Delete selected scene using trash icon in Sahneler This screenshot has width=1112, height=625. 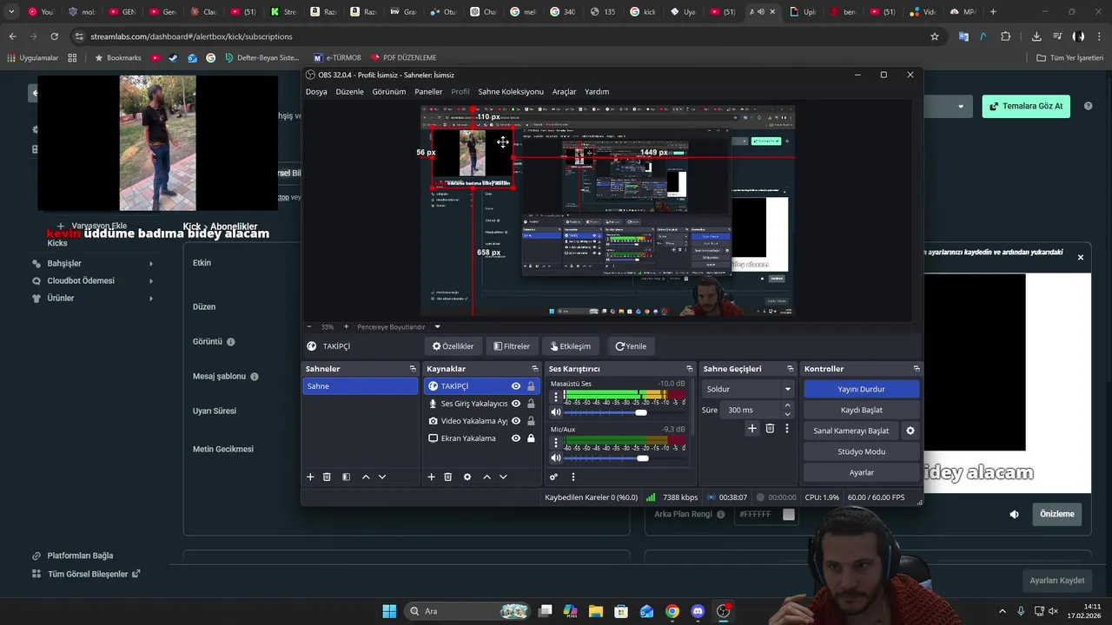point(327,477)
